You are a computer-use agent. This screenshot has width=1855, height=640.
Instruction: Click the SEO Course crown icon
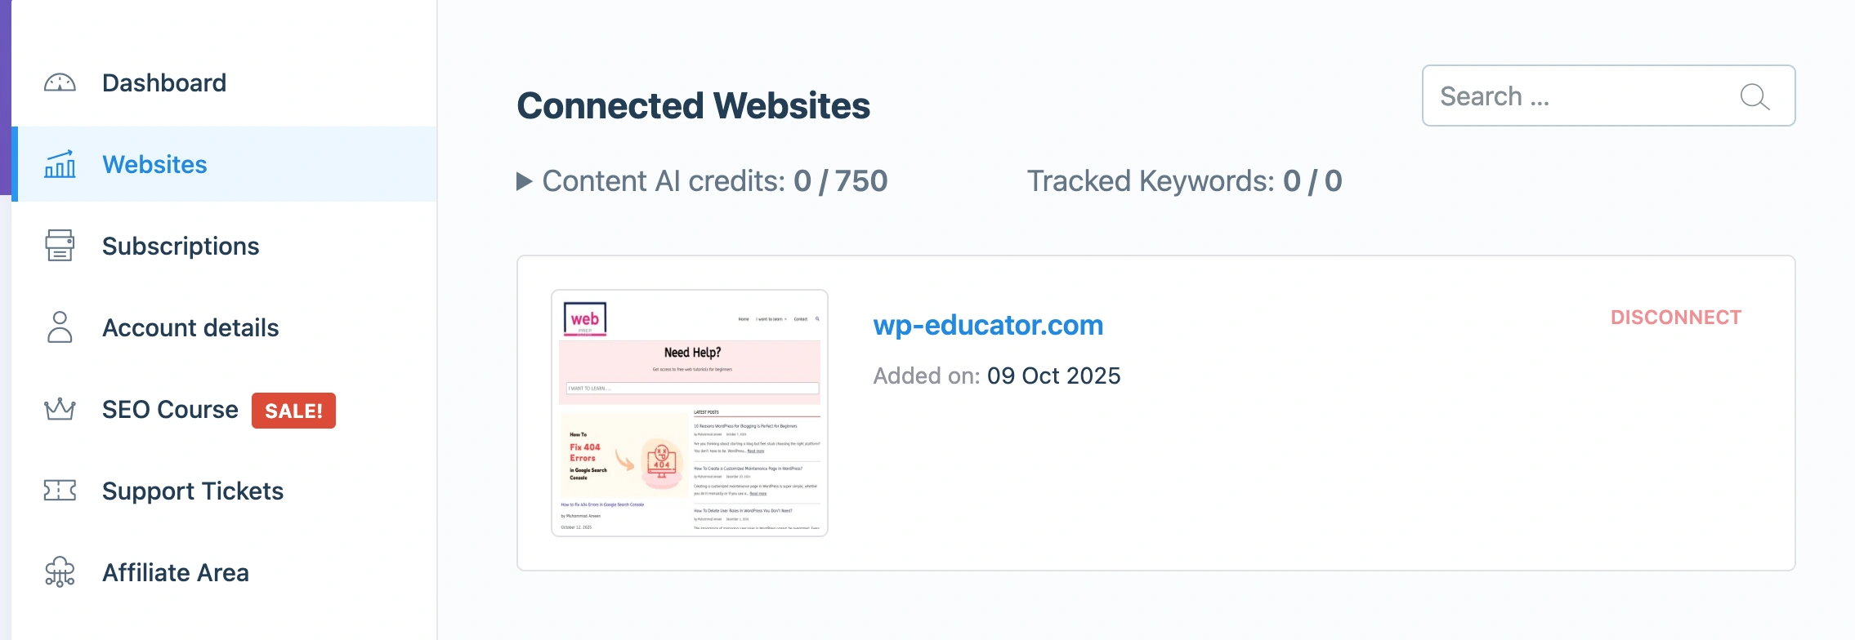pyautogui.click(x=60, y=409)
